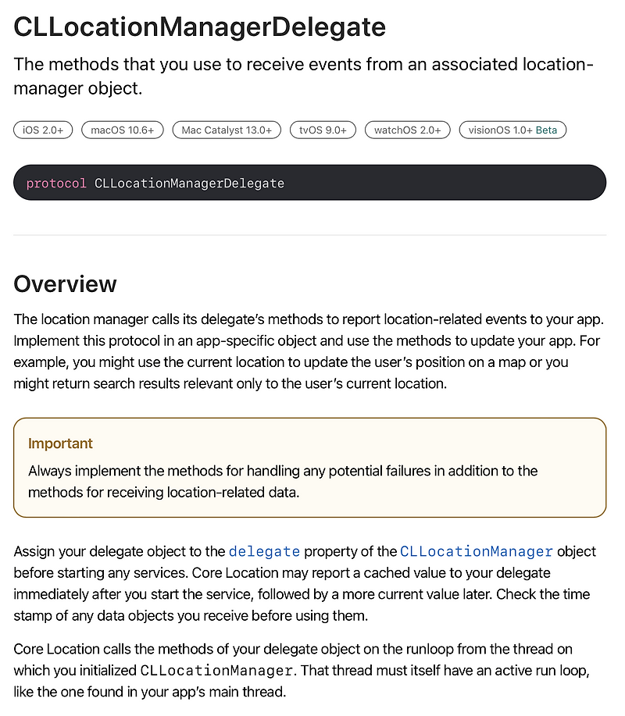Select the visionOS 1.0+ Beta badge

pos(512,130)
